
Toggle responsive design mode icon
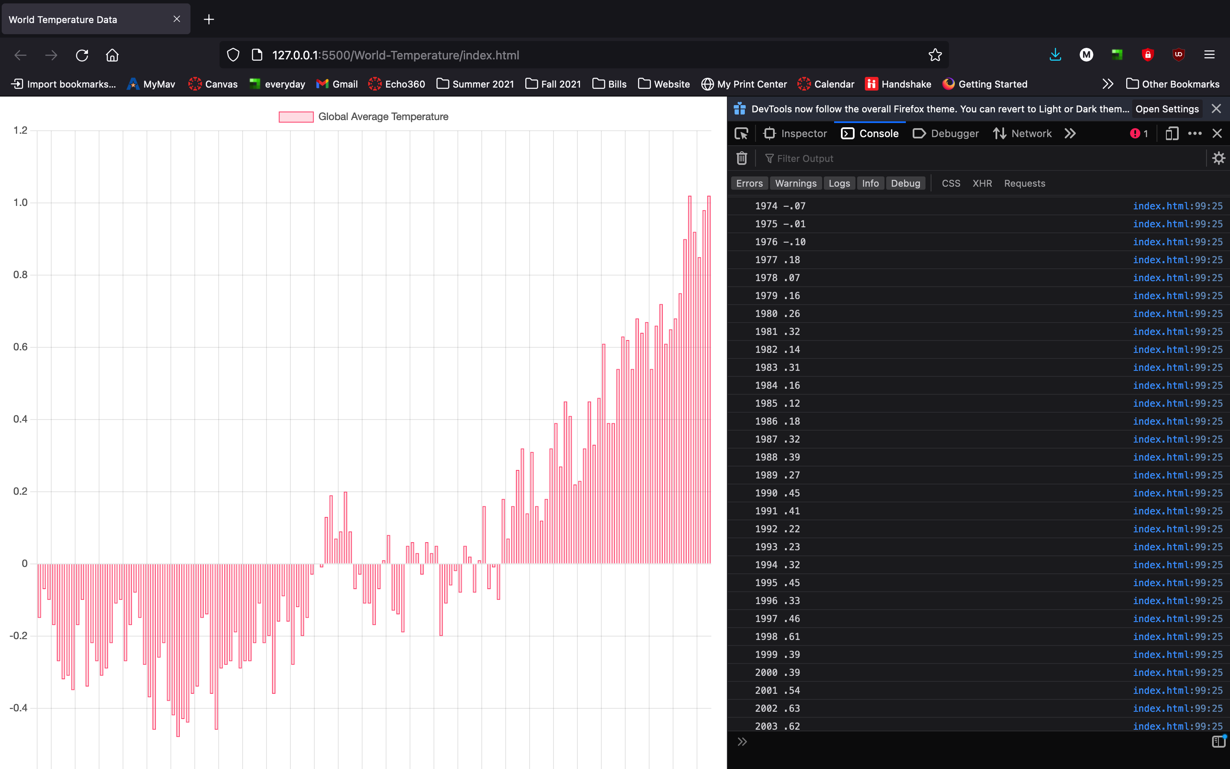(x=1171, y=133)
